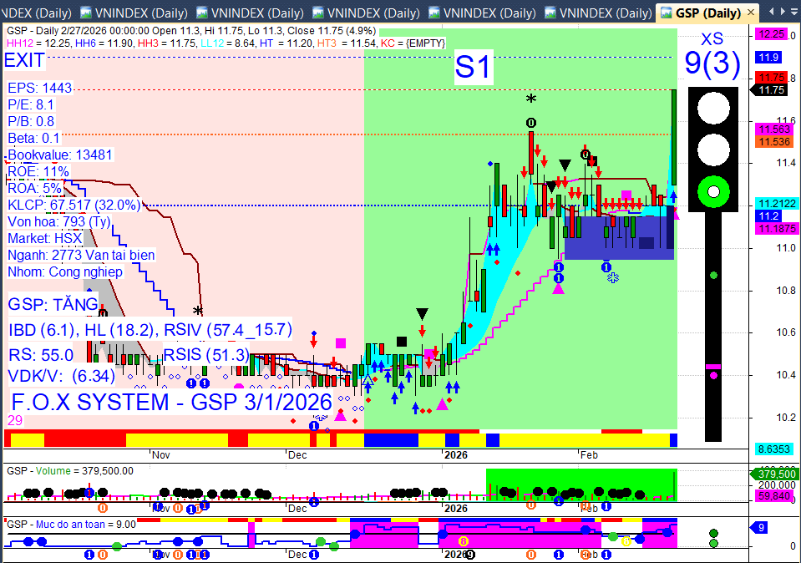Viewport: 801px width, 563px height.
Task: Click Von hoa: 793 (Ty) text
Action: 59,222
